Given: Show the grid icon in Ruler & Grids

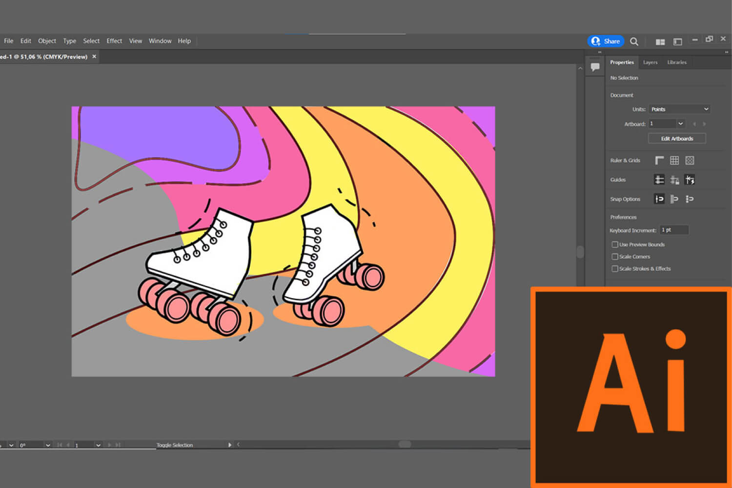Looking at the screenshot, I should coord(674,160).
